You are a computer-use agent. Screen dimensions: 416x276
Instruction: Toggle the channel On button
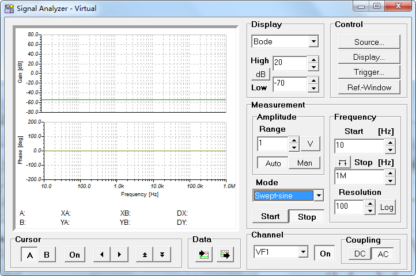point(325,254)
